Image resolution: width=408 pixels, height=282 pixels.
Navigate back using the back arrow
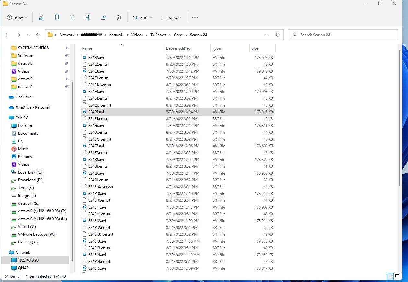point(7,35)
